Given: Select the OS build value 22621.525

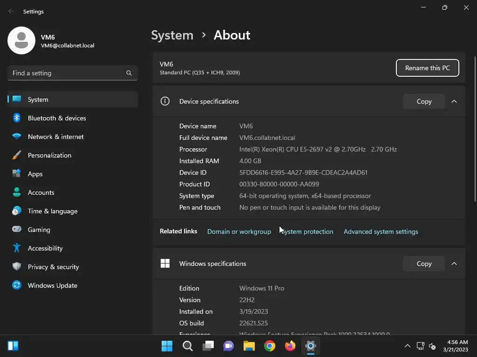Looking at the screenshot, I should (x=253, y=324).
